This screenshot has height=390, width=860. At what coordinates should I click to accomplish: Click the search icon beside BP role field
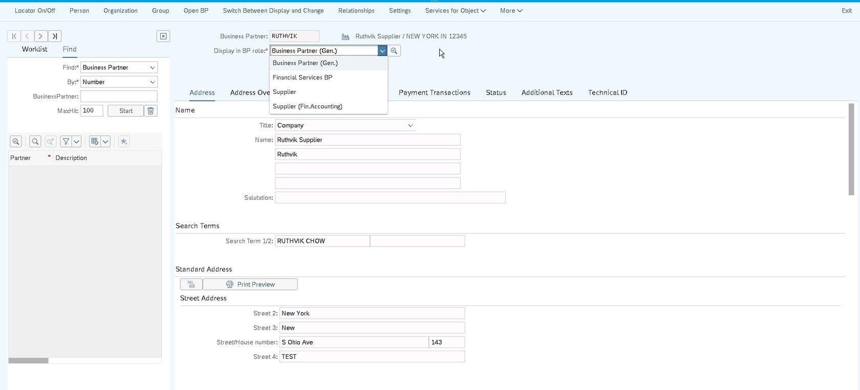coord(394,51)
